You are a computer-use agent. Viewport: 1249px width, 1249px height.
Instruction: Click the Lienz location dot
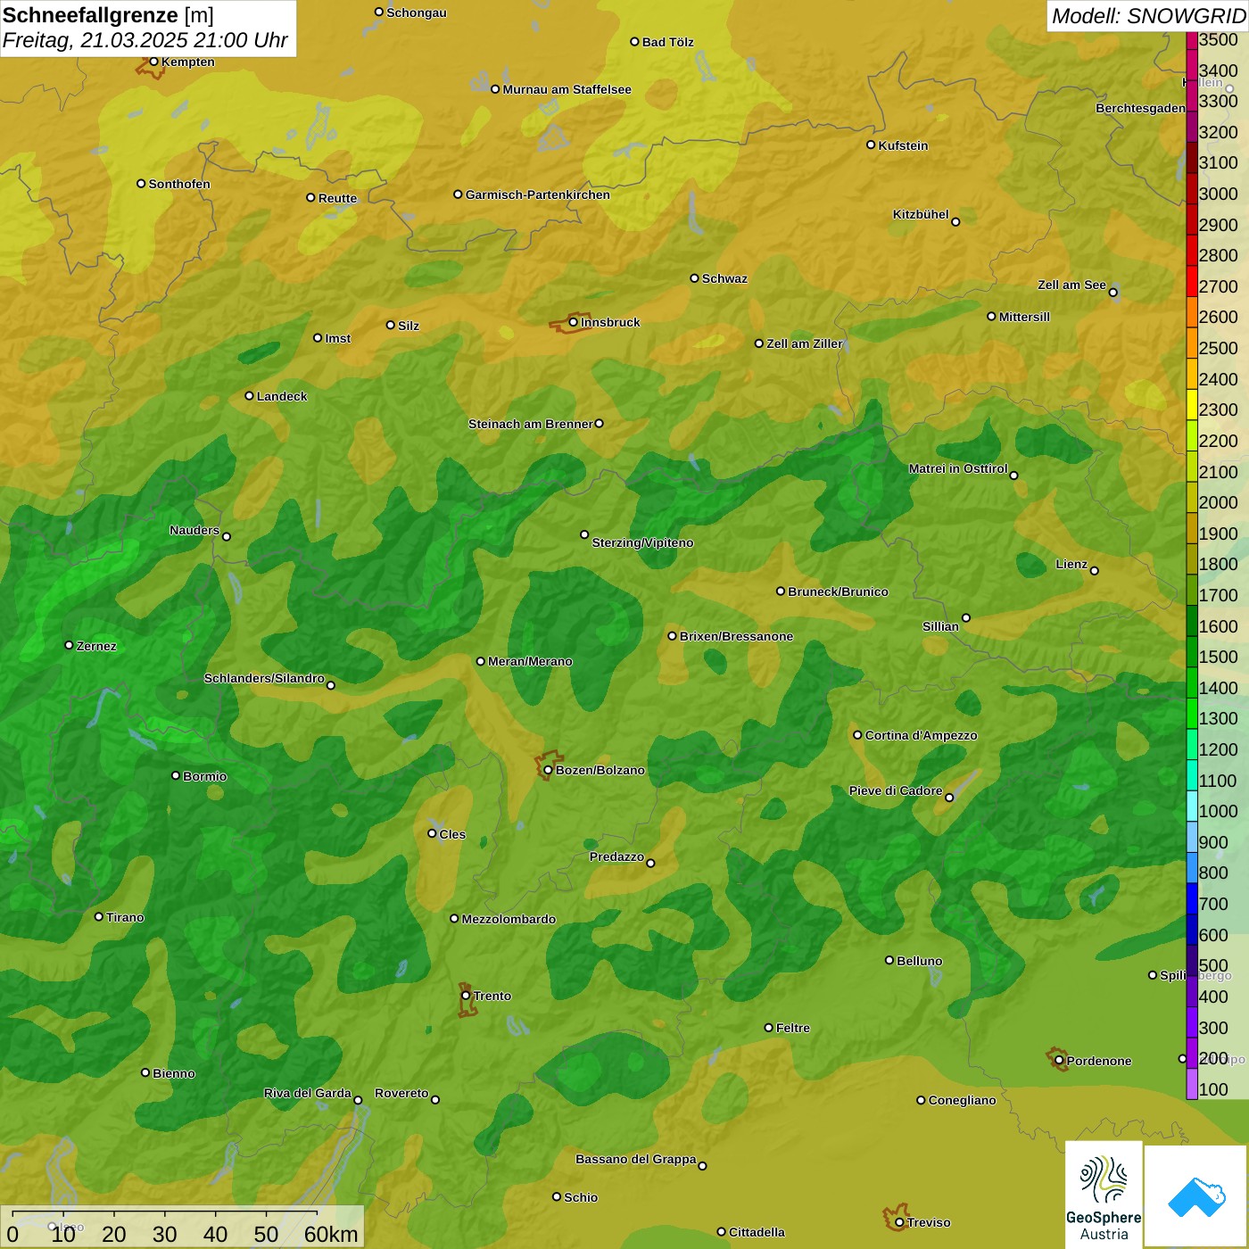pos(1095,571)
